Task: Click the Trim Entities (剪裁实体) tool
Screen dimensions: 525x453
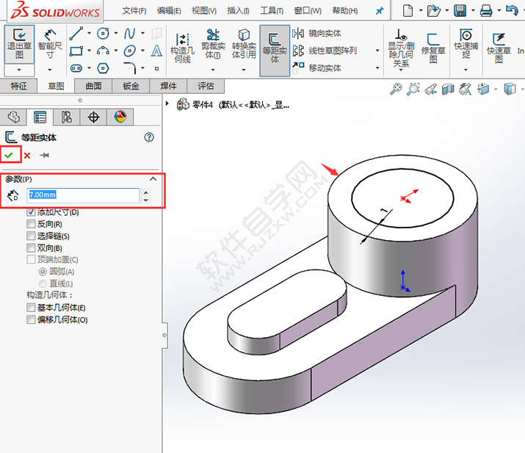Action: click(213, 44)
